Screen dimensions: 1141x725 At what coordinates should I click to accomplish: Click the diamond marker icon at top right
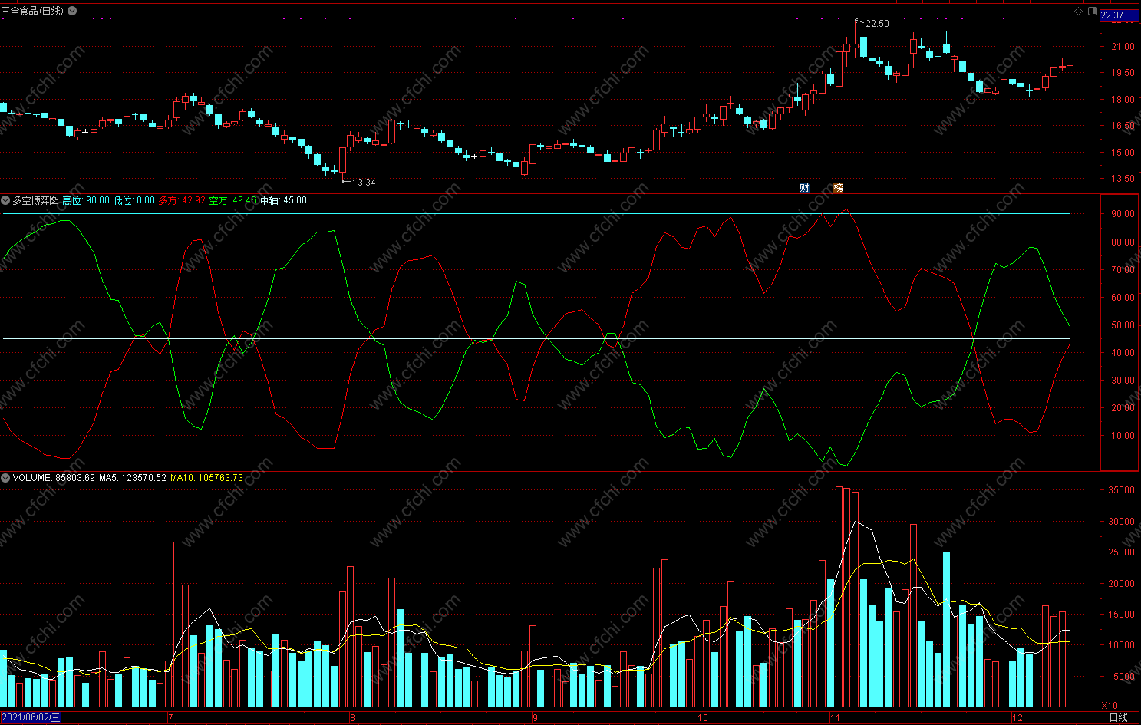[1078, 11]
